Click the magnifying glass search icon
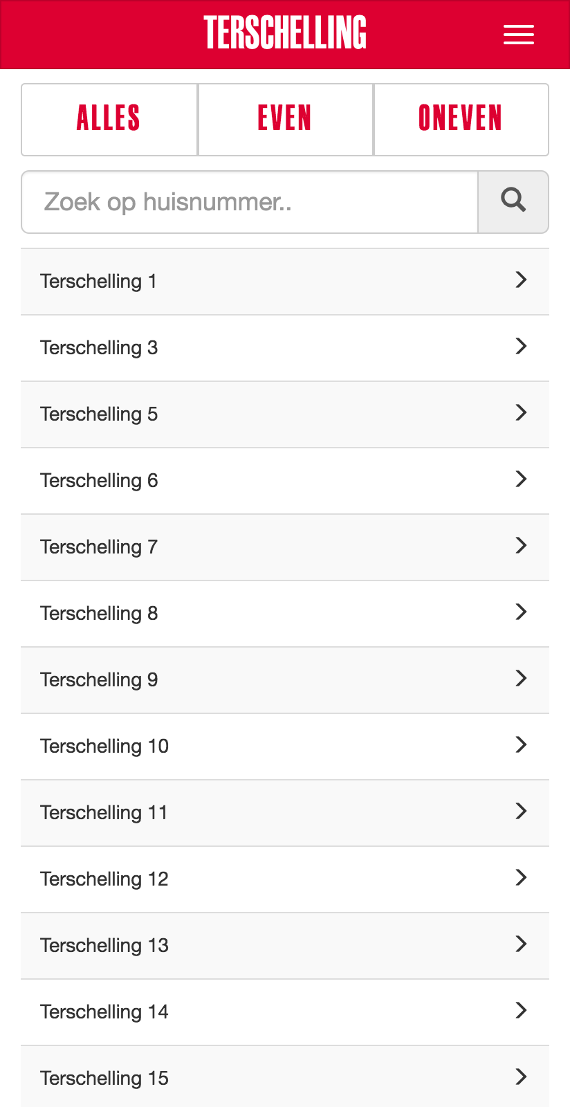 pos(513,201)
